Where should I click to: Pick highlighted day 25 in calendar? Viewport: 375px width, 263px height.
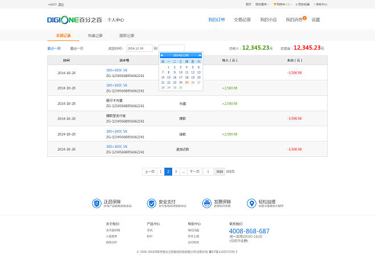click(x=187, y=82)
